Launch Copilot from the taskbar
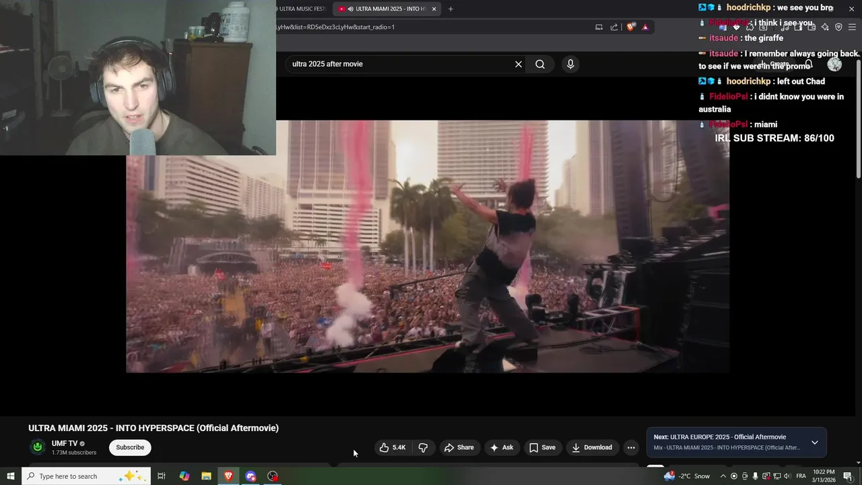The height and width of the screenshot is (485, 862). pos(185,476)
